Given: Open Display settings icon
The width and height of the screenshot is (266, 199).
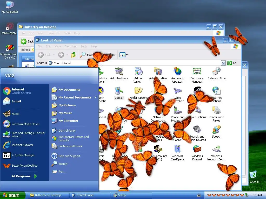Looking at the screenshot, I should tap(119, 93).
